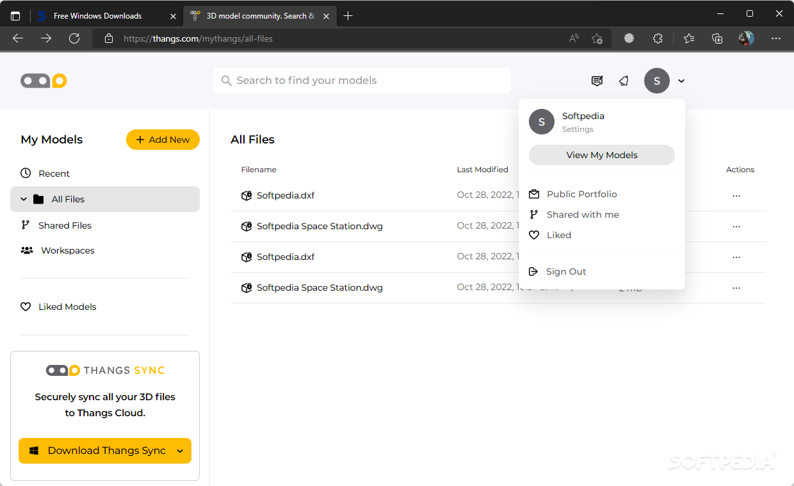Click model icon of last Space Station.dwg
This screenshot has width=794, height=486.
tap(247, 288)
